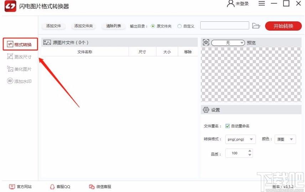This screenshot has width=305, height=192.
Task: Click the 添加文件夹 button
Action: click(x=83, y=26)
